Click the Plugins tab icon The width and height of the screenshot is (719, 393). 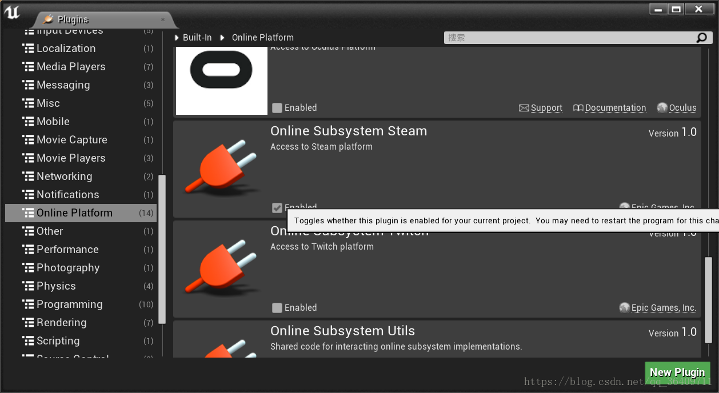[x=49, y=19]
